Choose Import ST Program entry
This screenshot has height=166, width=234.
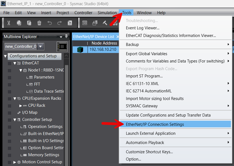tap(175, 76)
